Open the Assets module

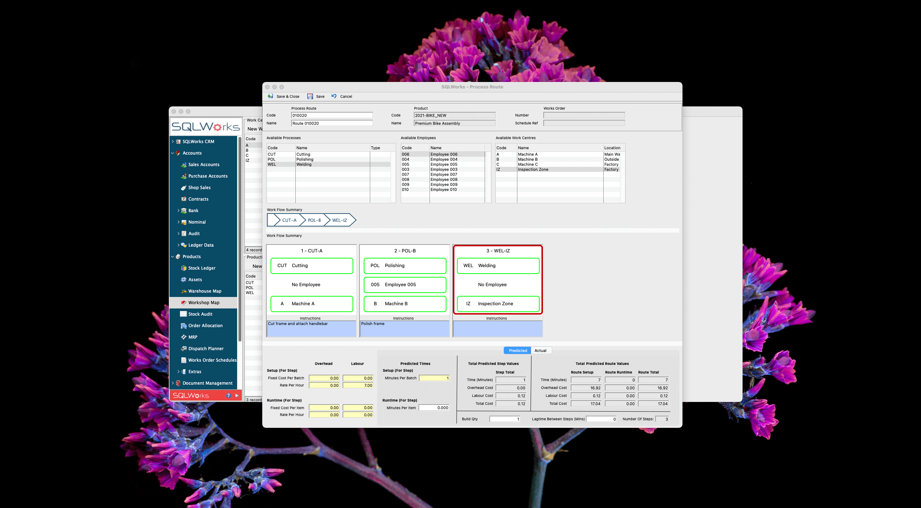point(196,279)
